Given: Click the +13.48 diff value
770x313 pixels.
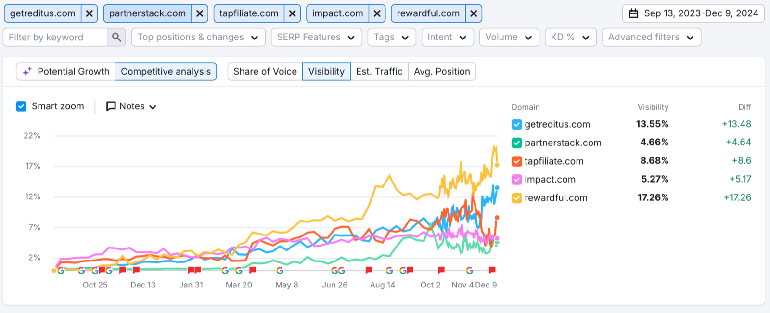Looking at the screenshot, I should (736, 124).
